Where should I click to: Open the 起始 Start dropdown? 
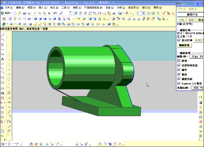click(x=7, y=13)
